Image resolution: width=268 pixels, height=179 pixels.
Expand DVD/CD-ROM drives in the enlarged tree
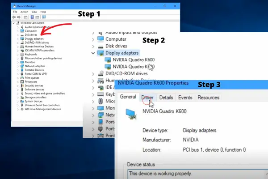pos(93,74)
